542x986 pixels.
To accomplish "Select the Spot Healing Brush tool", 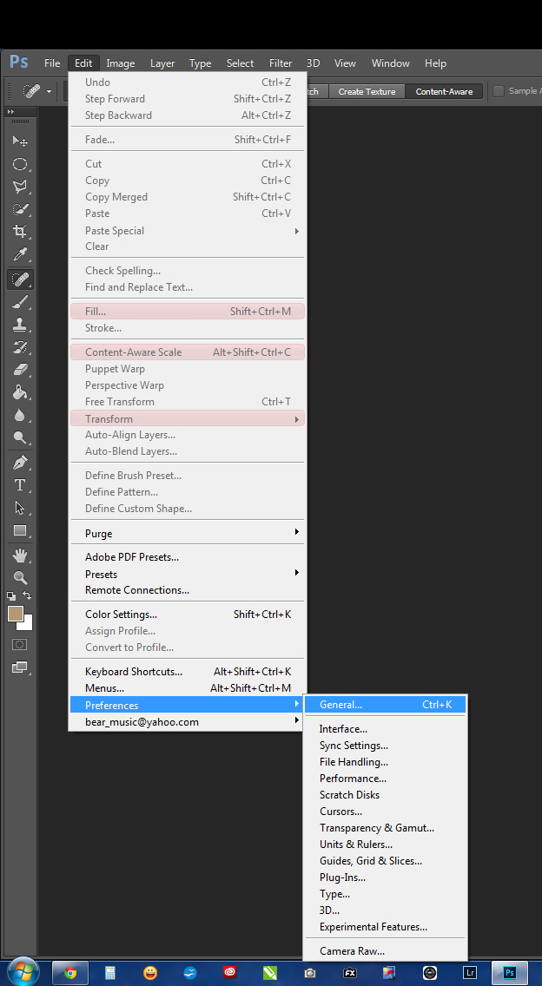I will 20,279.
